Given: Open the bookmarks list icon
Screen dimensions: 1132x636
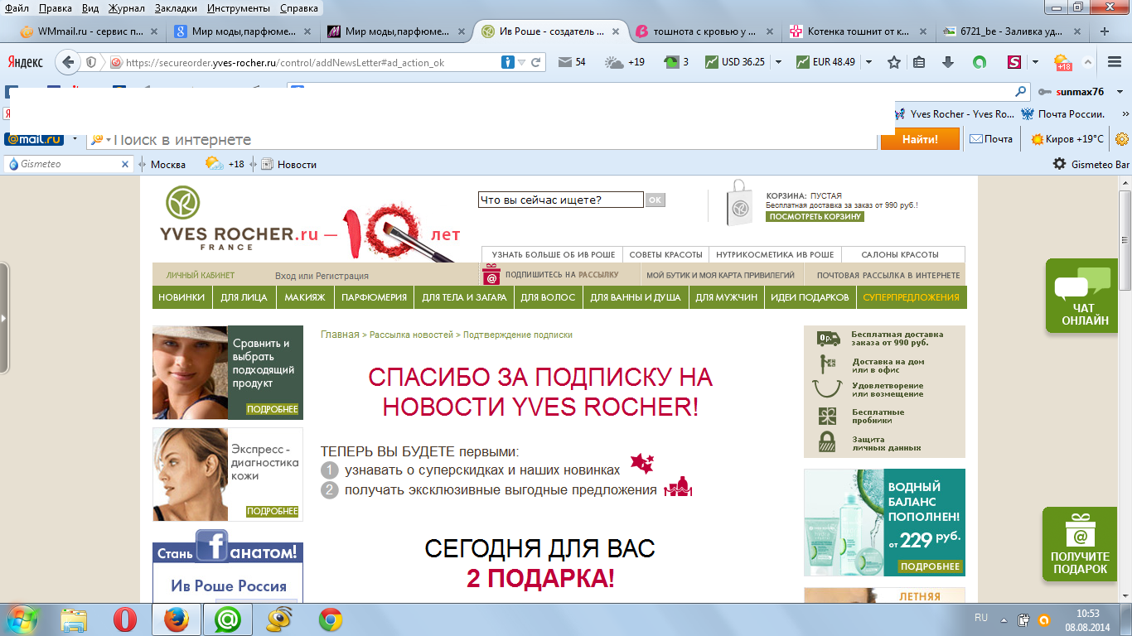Looking at the screenshot, I should pos(919,62).
